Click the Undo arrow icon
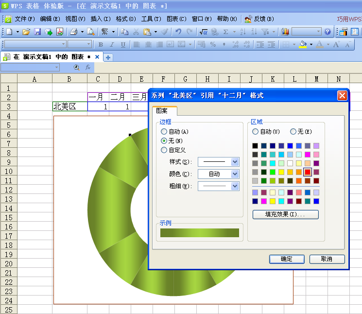 (178, 32)
